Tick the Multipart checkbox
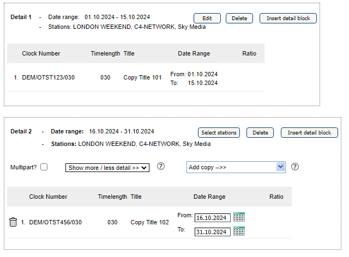Screen dimensions: 349x257 point(44,167)
